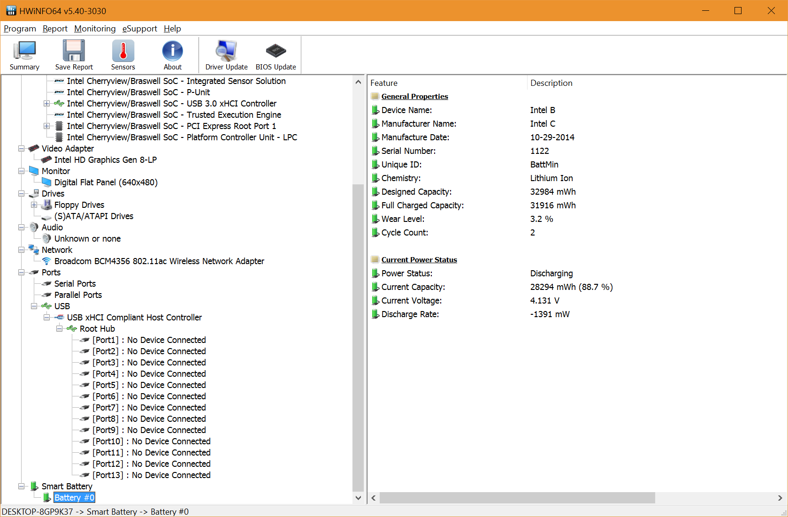Click the General Properties heading link
The height and width of the screenshot is (517, 788).
[414, 96]
